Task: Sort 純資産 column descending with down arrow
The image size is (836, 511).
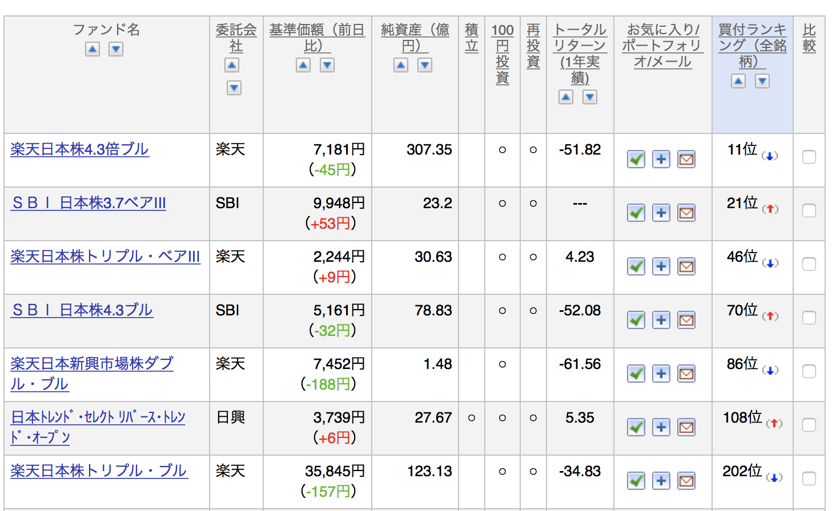Action: tap(424, 66)
